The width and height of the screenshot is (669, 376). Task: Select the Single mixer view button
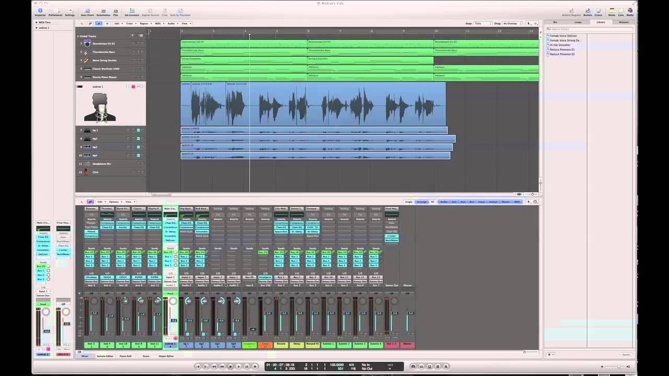click(409, 202)
